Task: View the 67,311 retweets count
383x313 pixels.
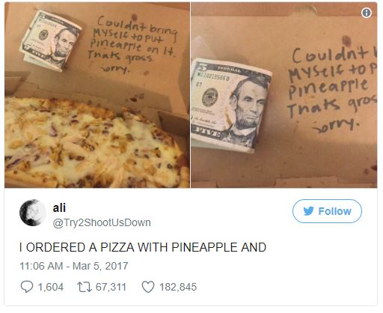Action: pos(111,287)
